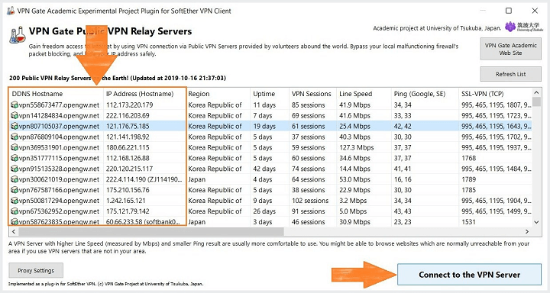
Task: Click the title bar application icon
Action: [11, 11]
